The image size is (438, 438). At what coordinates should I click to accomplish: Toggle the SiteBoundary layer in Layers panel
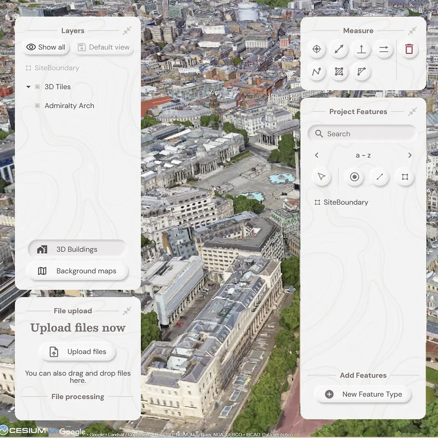click(x=57, y=68)
